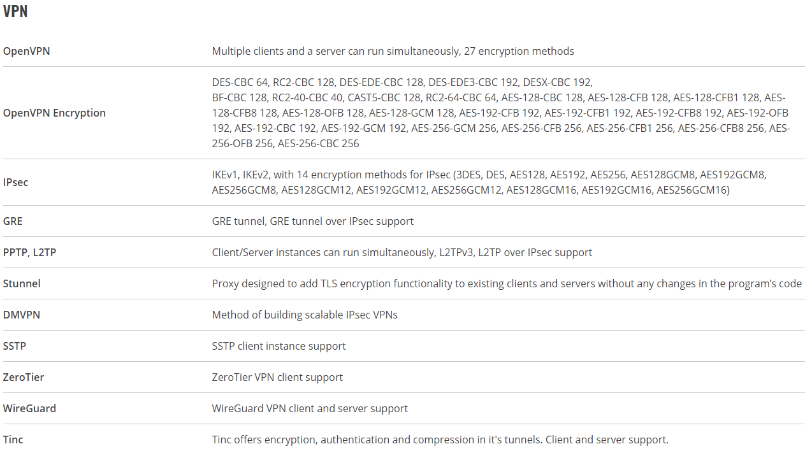Select the PPTP, L2TP label
The image size is (805, 458).
(30, 252)
